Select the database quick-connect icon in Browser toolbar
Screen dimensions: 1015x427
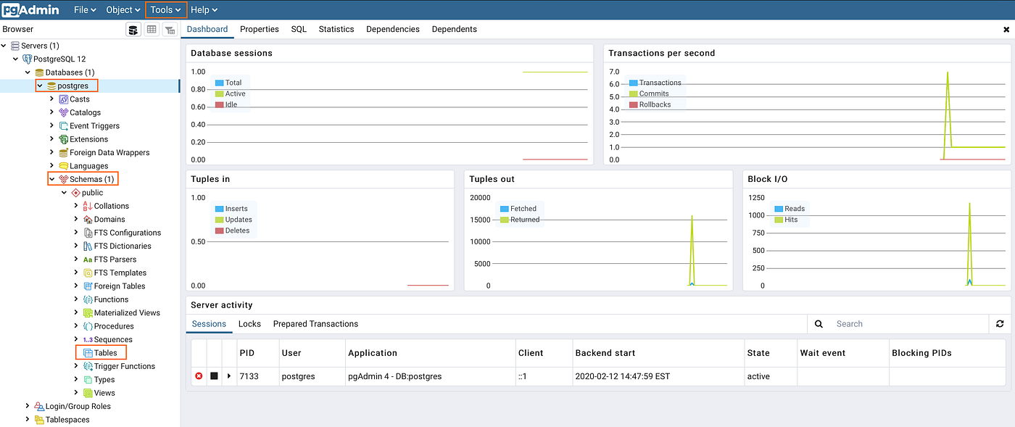point(133,29)
